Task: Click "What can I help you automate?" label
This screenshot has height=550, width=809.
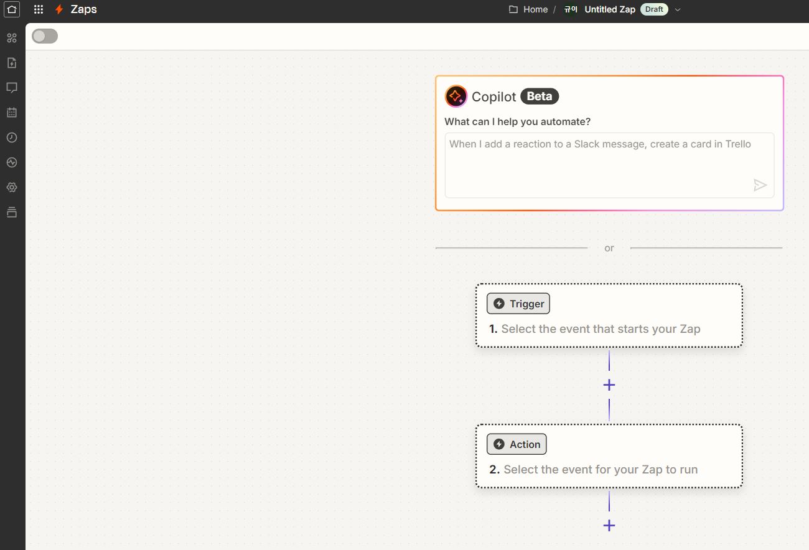Action: (518, 122)
